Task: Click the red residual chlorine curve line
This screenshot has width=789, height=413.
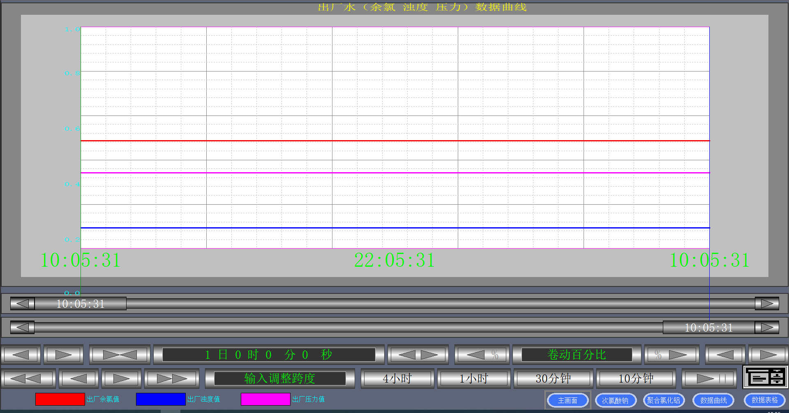Action: point(395,141)
